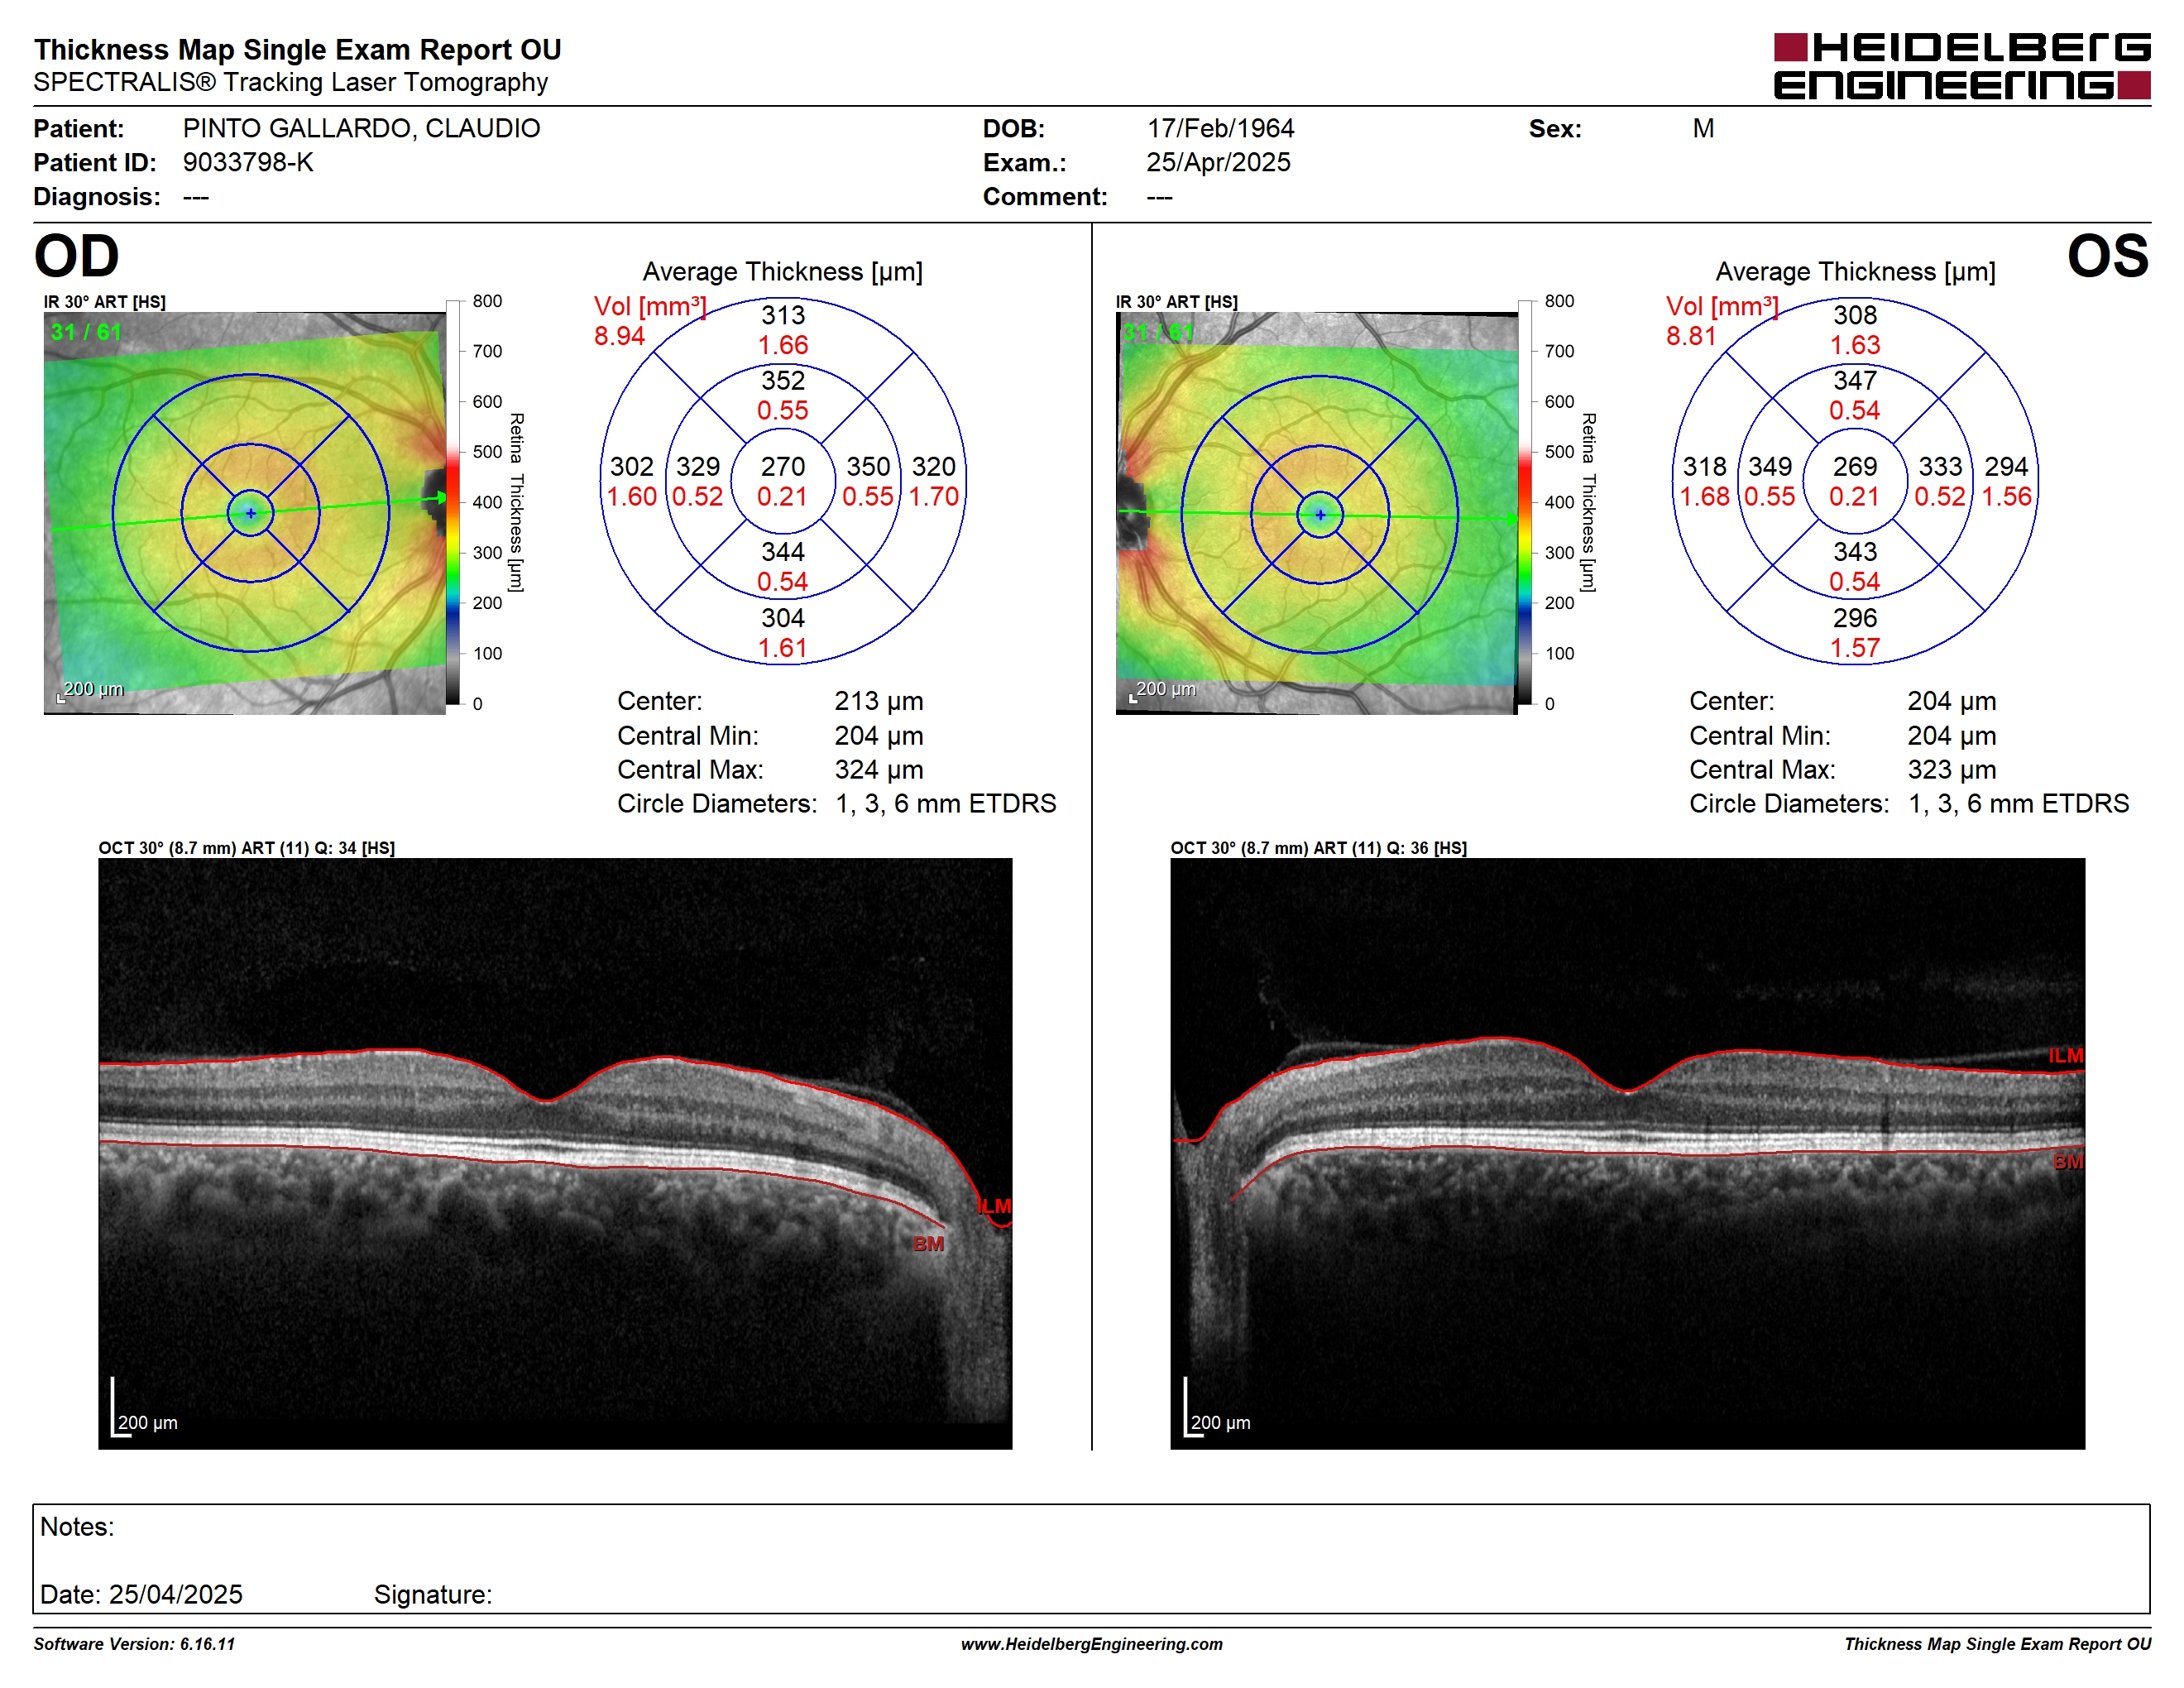Select the Sex value 'M'
Viewport: 2184px width, 1688px height.
[1703, 128]
